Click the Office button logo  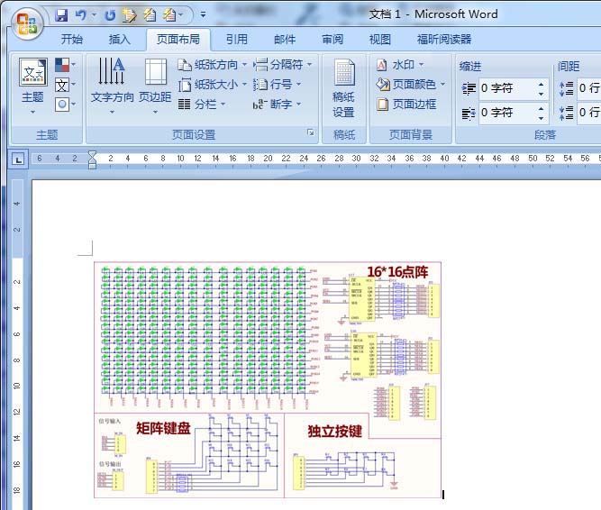27,23
